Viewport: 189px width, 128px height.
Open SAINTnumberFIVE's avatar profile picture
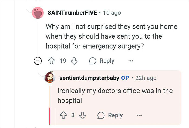tap(38, 13)
